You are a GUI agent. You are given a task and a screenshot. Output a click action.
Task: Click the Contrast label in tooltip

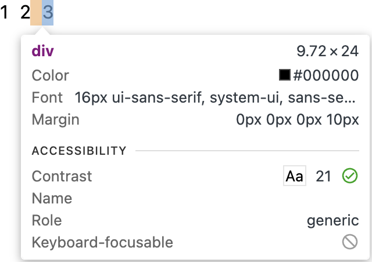coord(62,176)
